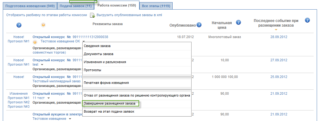This screenshot has height=121, width=322.
Task: Click orange sort arrow under Последнее событие
Action: (276, 30)
